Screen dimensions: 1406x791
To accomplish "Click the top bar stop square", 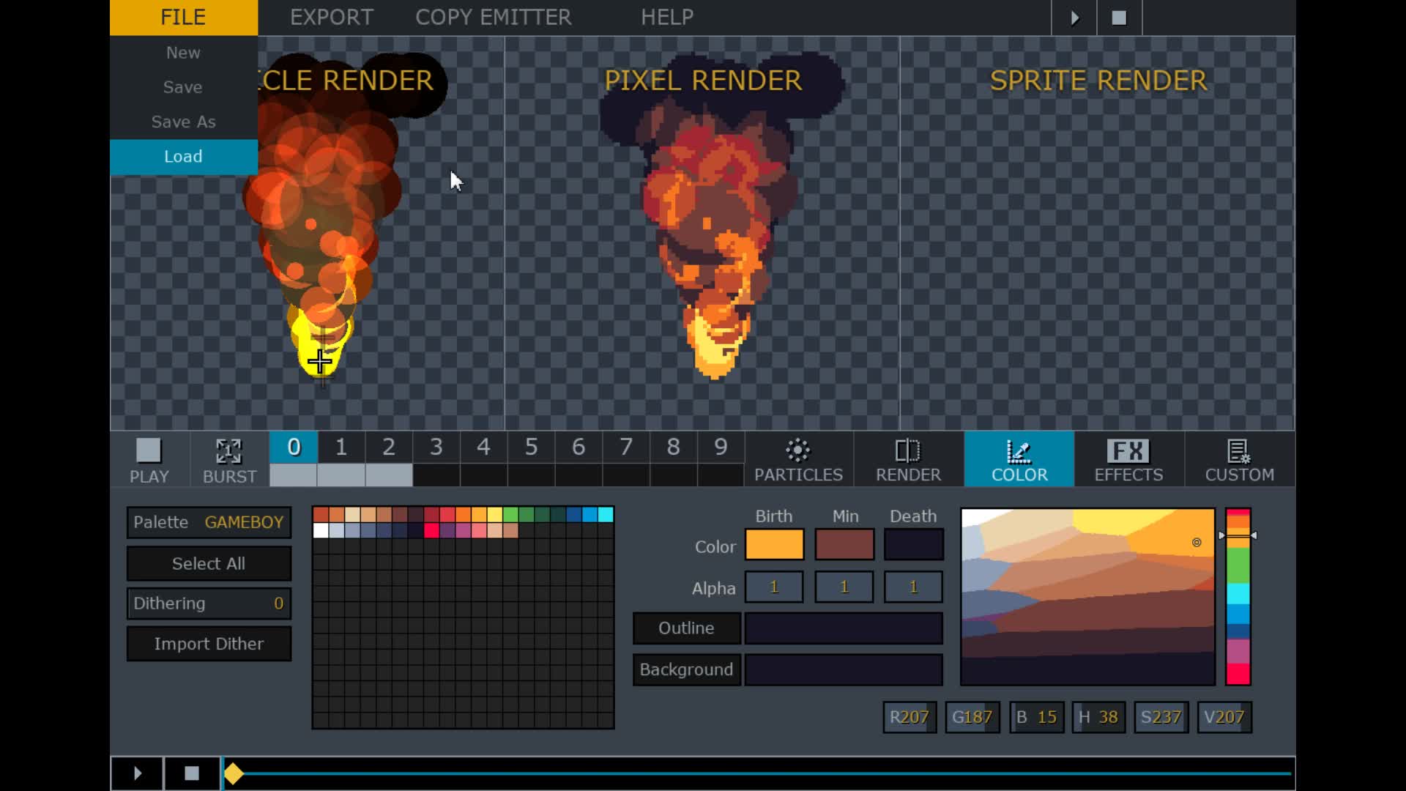I will pos(1119,18).
